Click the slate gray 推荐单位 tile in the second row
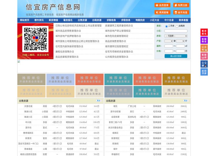The height and width of the screenshot is (156, 208). point(118,92)
